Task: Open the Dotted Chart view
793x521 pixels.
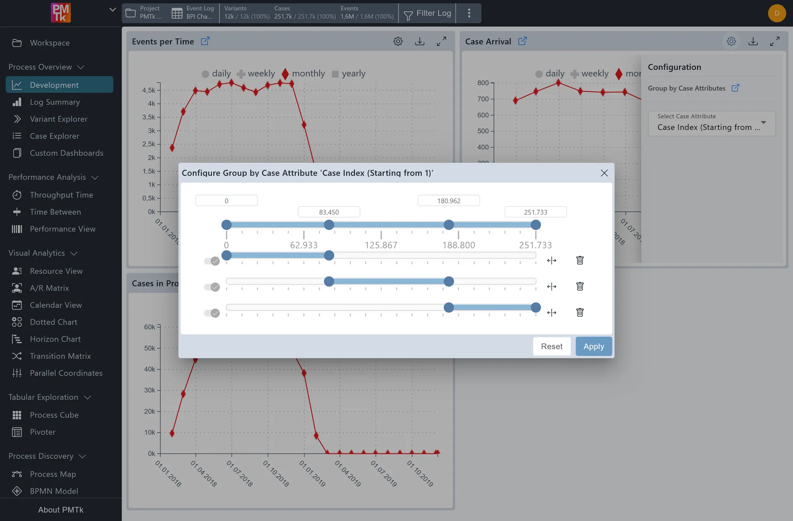Action: [x=59, y=322]
